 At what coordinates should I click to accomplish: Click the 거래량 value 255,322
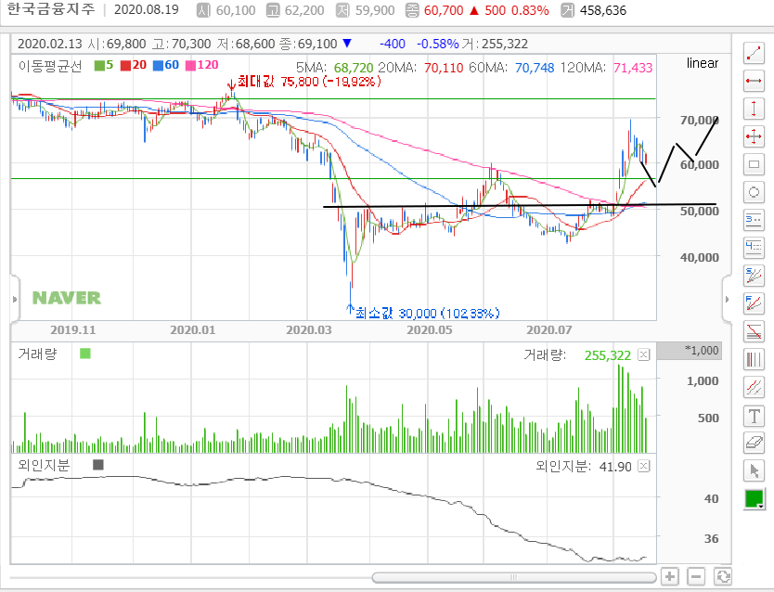(608, 355)
